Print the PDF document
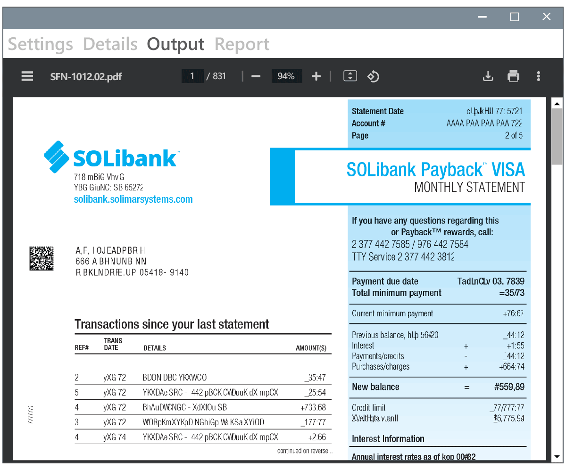Screen dimensions: 566x470 [513, 76]
